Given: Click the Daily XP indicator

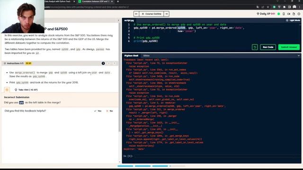Looking at the screenshot, I should pyautogui.click(x=266, y=14).
